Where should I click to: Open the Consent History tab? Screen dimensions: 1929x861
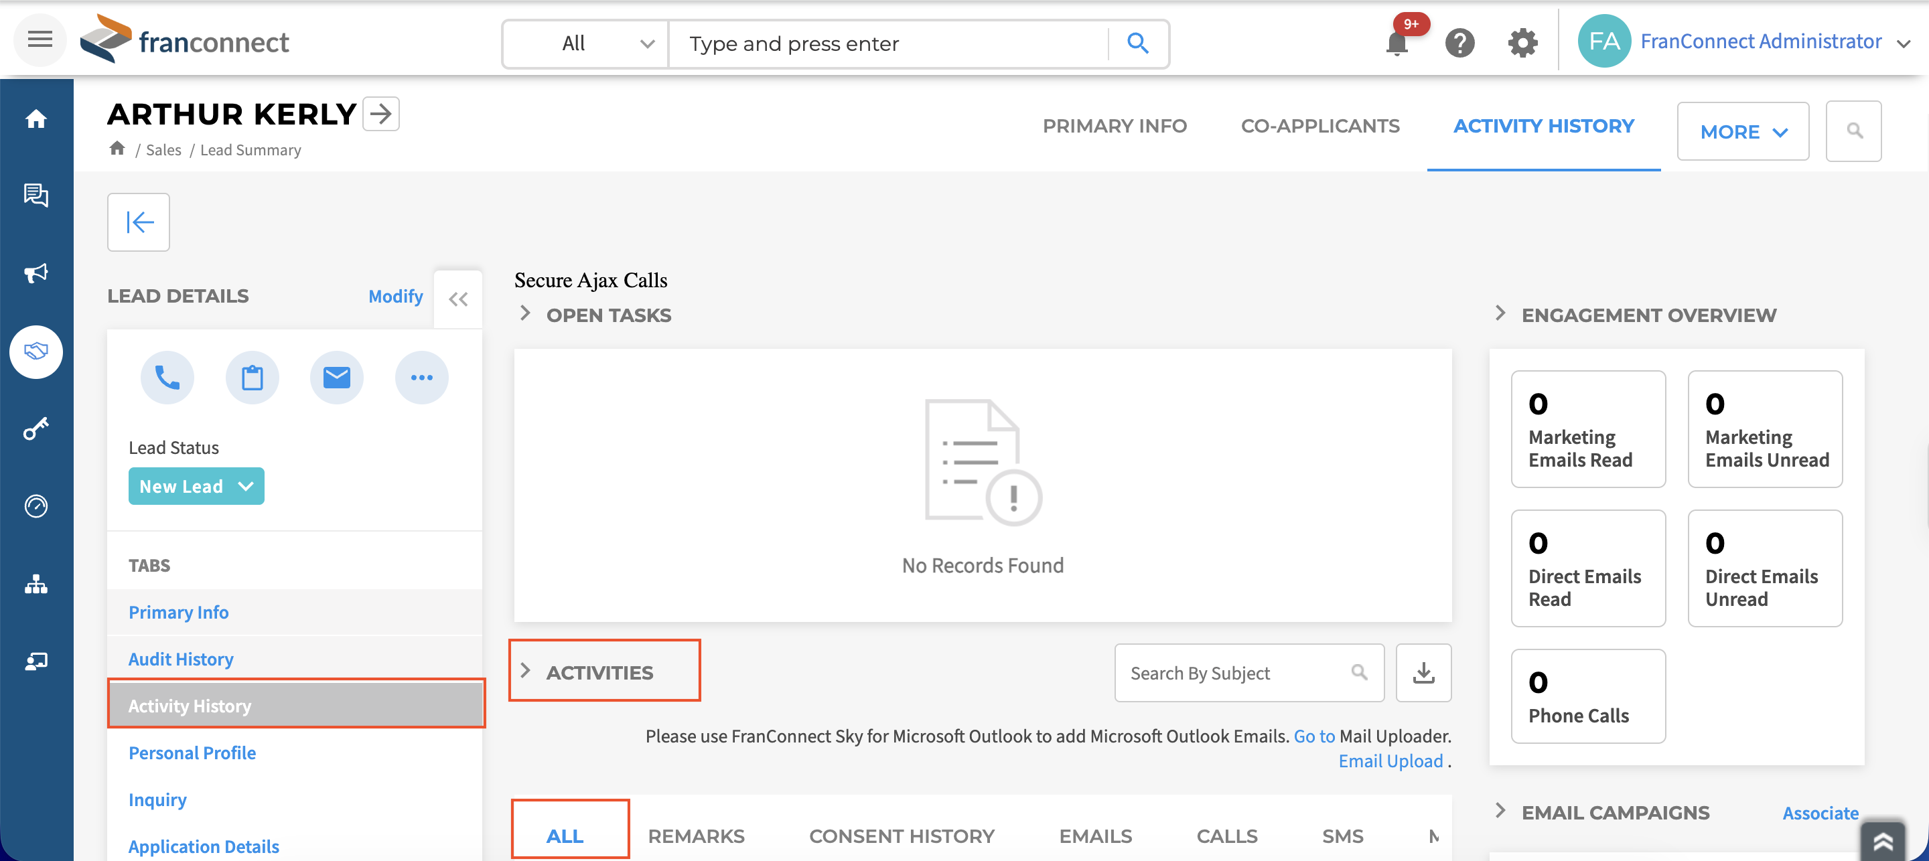click(x=902, y=836)
